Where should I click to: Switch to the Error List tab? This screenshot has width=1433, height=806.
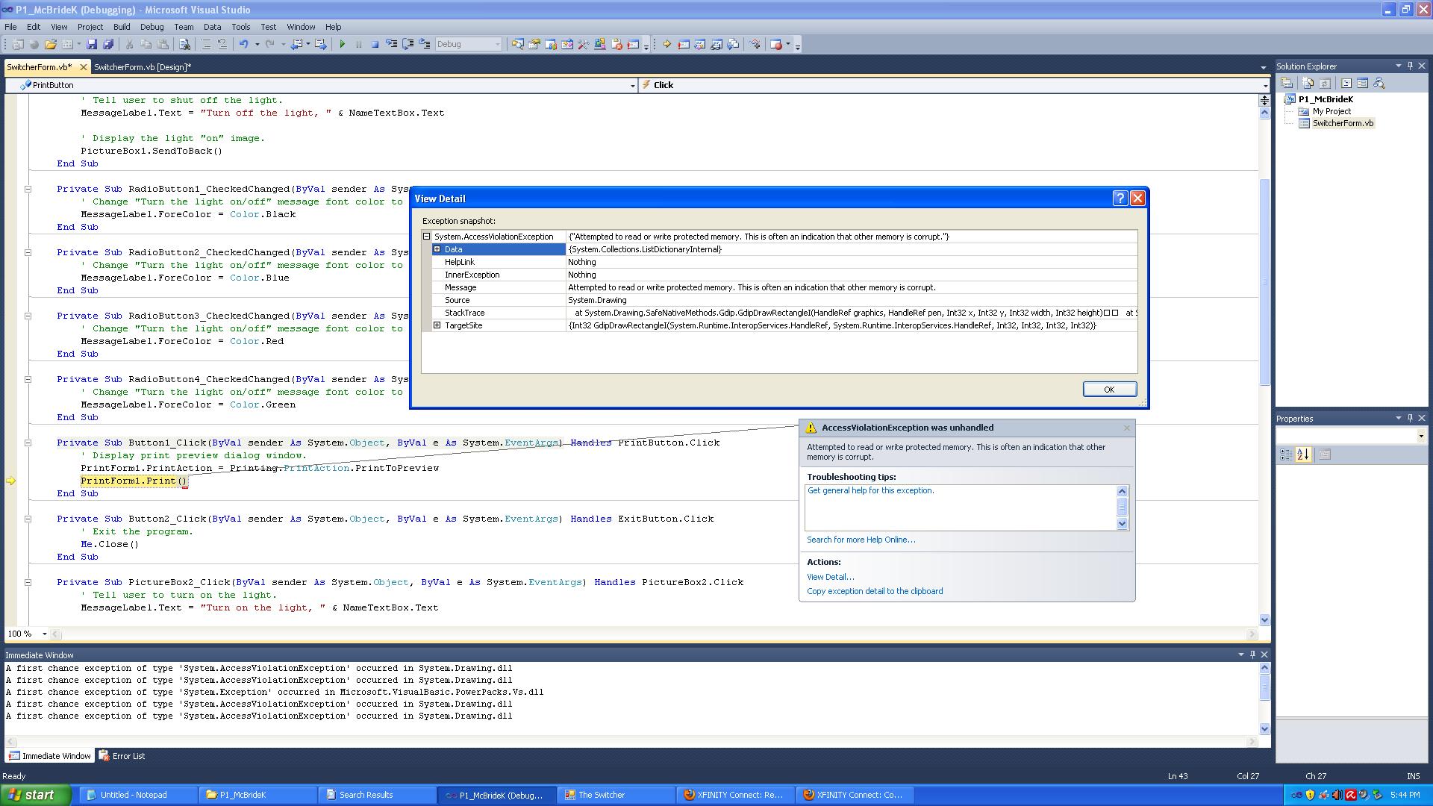(122, 756)
